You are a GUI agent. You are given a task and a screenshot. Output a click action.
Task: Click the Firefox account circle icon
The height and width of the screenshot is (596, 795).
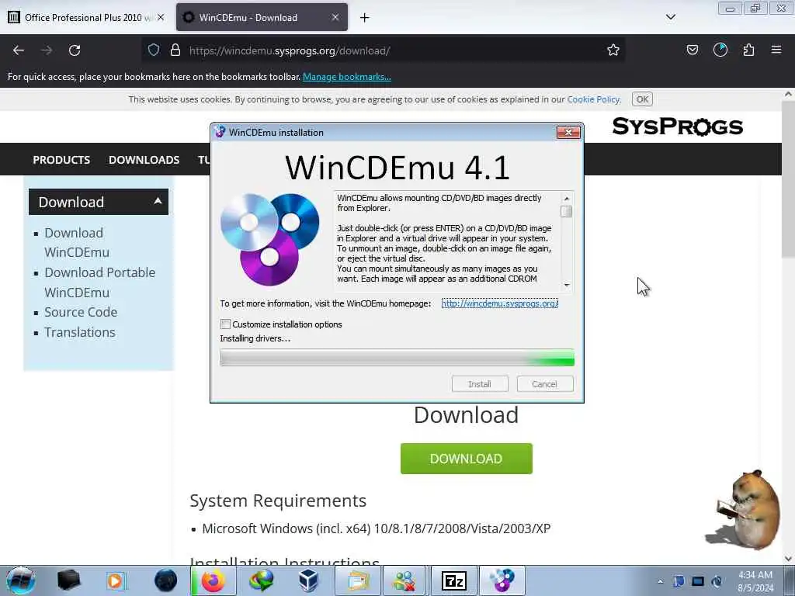(x=720, y=50)
